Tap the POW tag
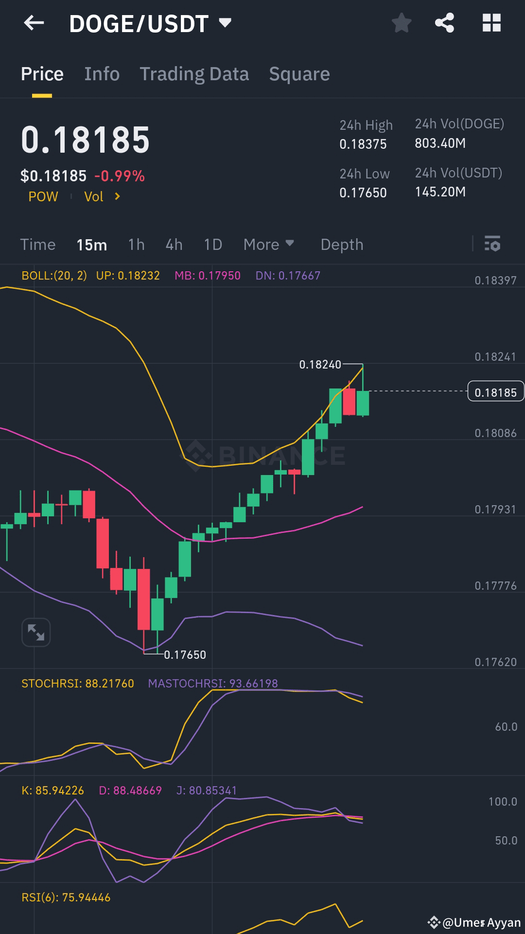The image size is (525, 934). tap(43, 196)
